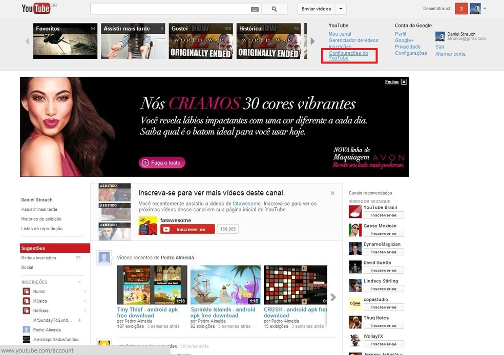Open the Tiny Thief video thumbnail
Image resolution: width=504 pixels, height=355 pixels.
point(152,285)
